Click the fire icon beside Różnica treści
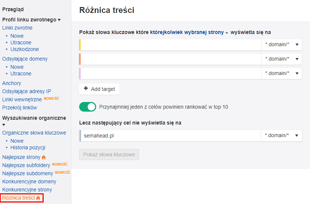Image resolution: width=310 pixels, height=204 pixels. [x=38, y=198]
